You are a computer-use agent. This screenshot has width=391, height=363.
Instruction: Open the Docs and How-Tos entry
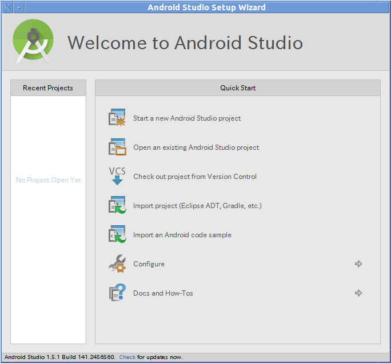pyautogui.click(x=163, y=293)
